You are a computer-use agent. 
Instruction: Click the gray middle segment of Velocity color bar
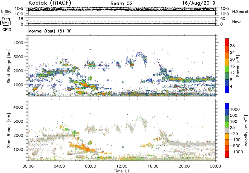[x=227, y=131]
